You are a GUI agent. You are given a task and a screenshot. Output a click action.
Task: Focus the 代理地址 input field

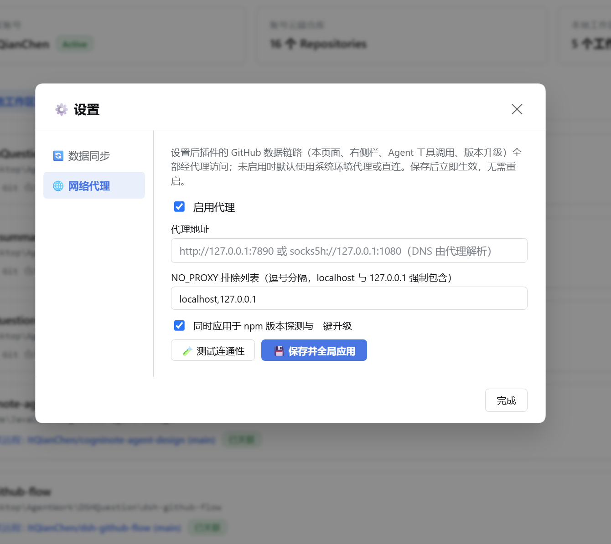(x=349, y=251)
